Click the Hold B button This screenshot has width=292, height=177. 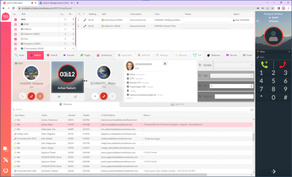[52, 55]
